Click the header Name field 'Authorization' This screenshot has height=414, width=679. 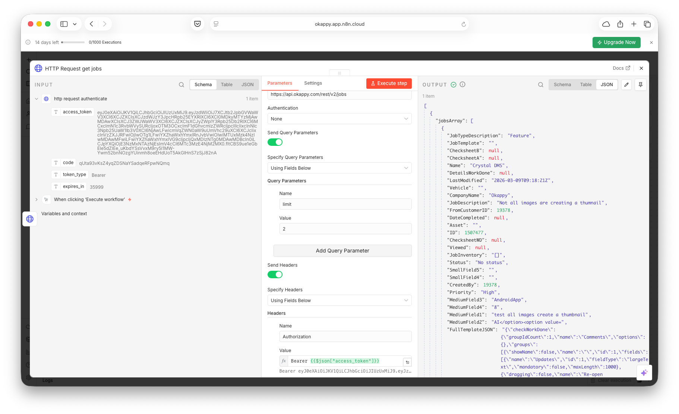345,336
